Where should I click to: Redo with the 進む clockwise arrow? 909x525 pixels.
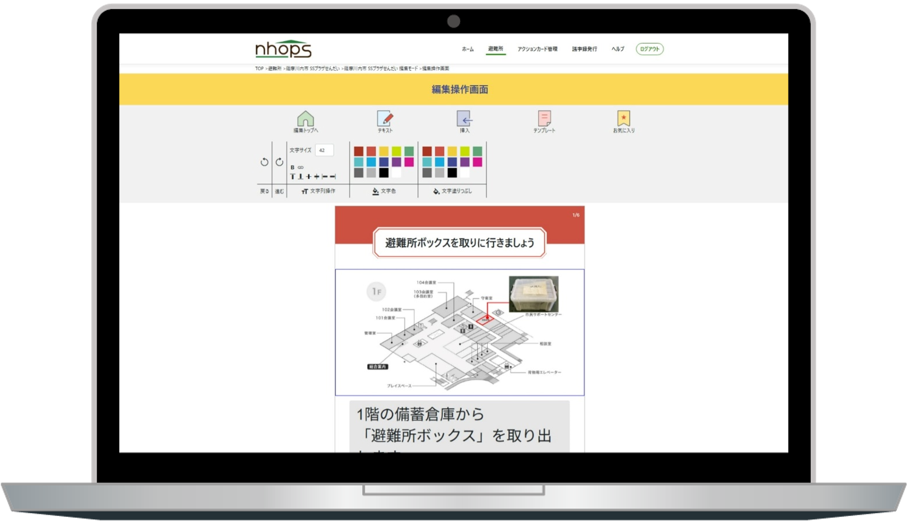(279, 162)
